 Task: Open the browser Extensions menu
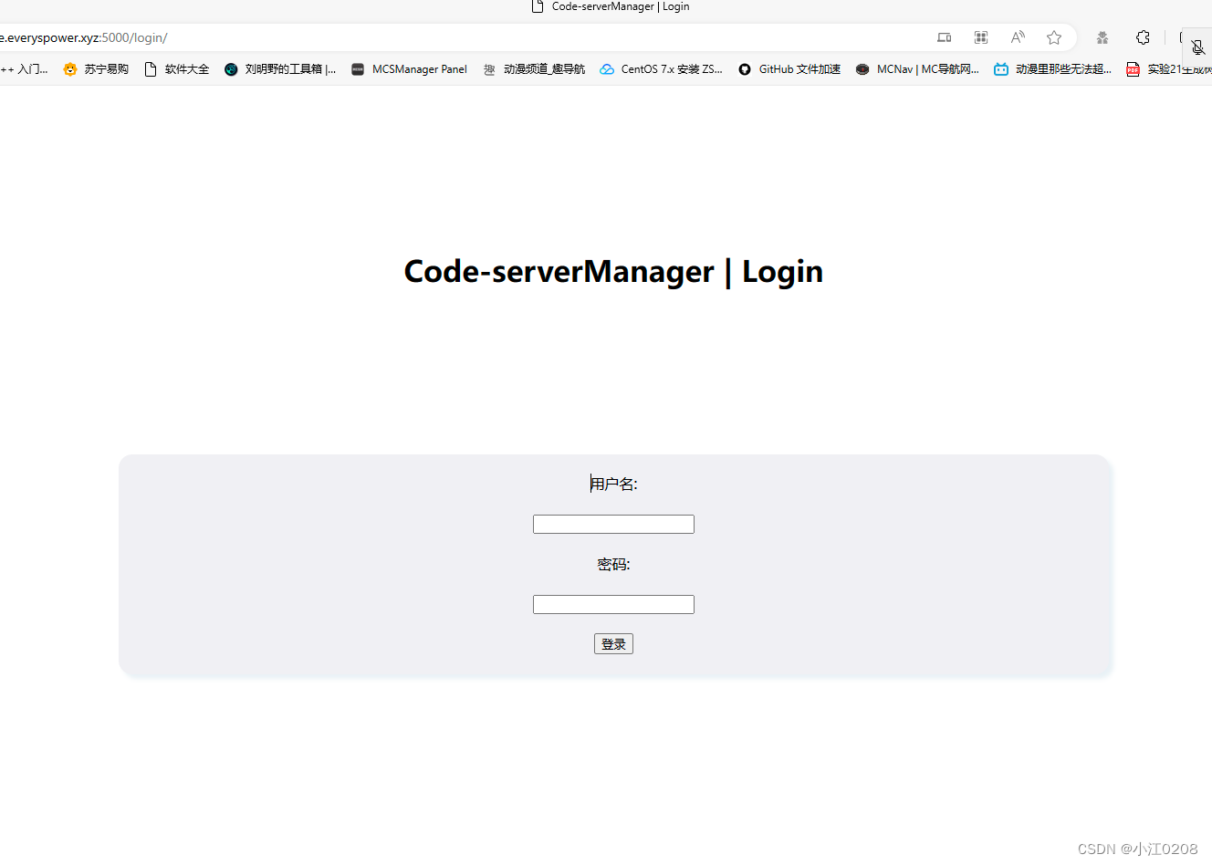pyautogui.click(x=1143, y=37)
